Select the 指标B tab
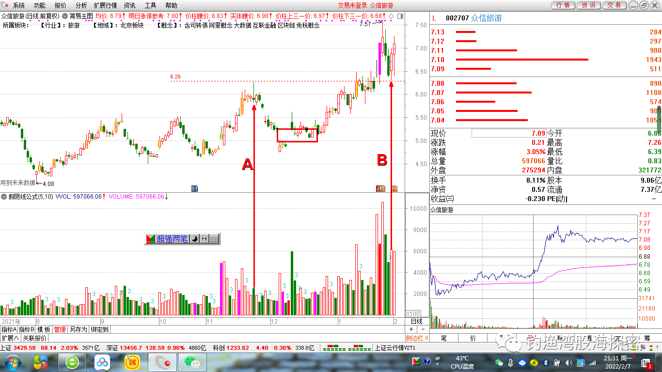 coord(27,329)
